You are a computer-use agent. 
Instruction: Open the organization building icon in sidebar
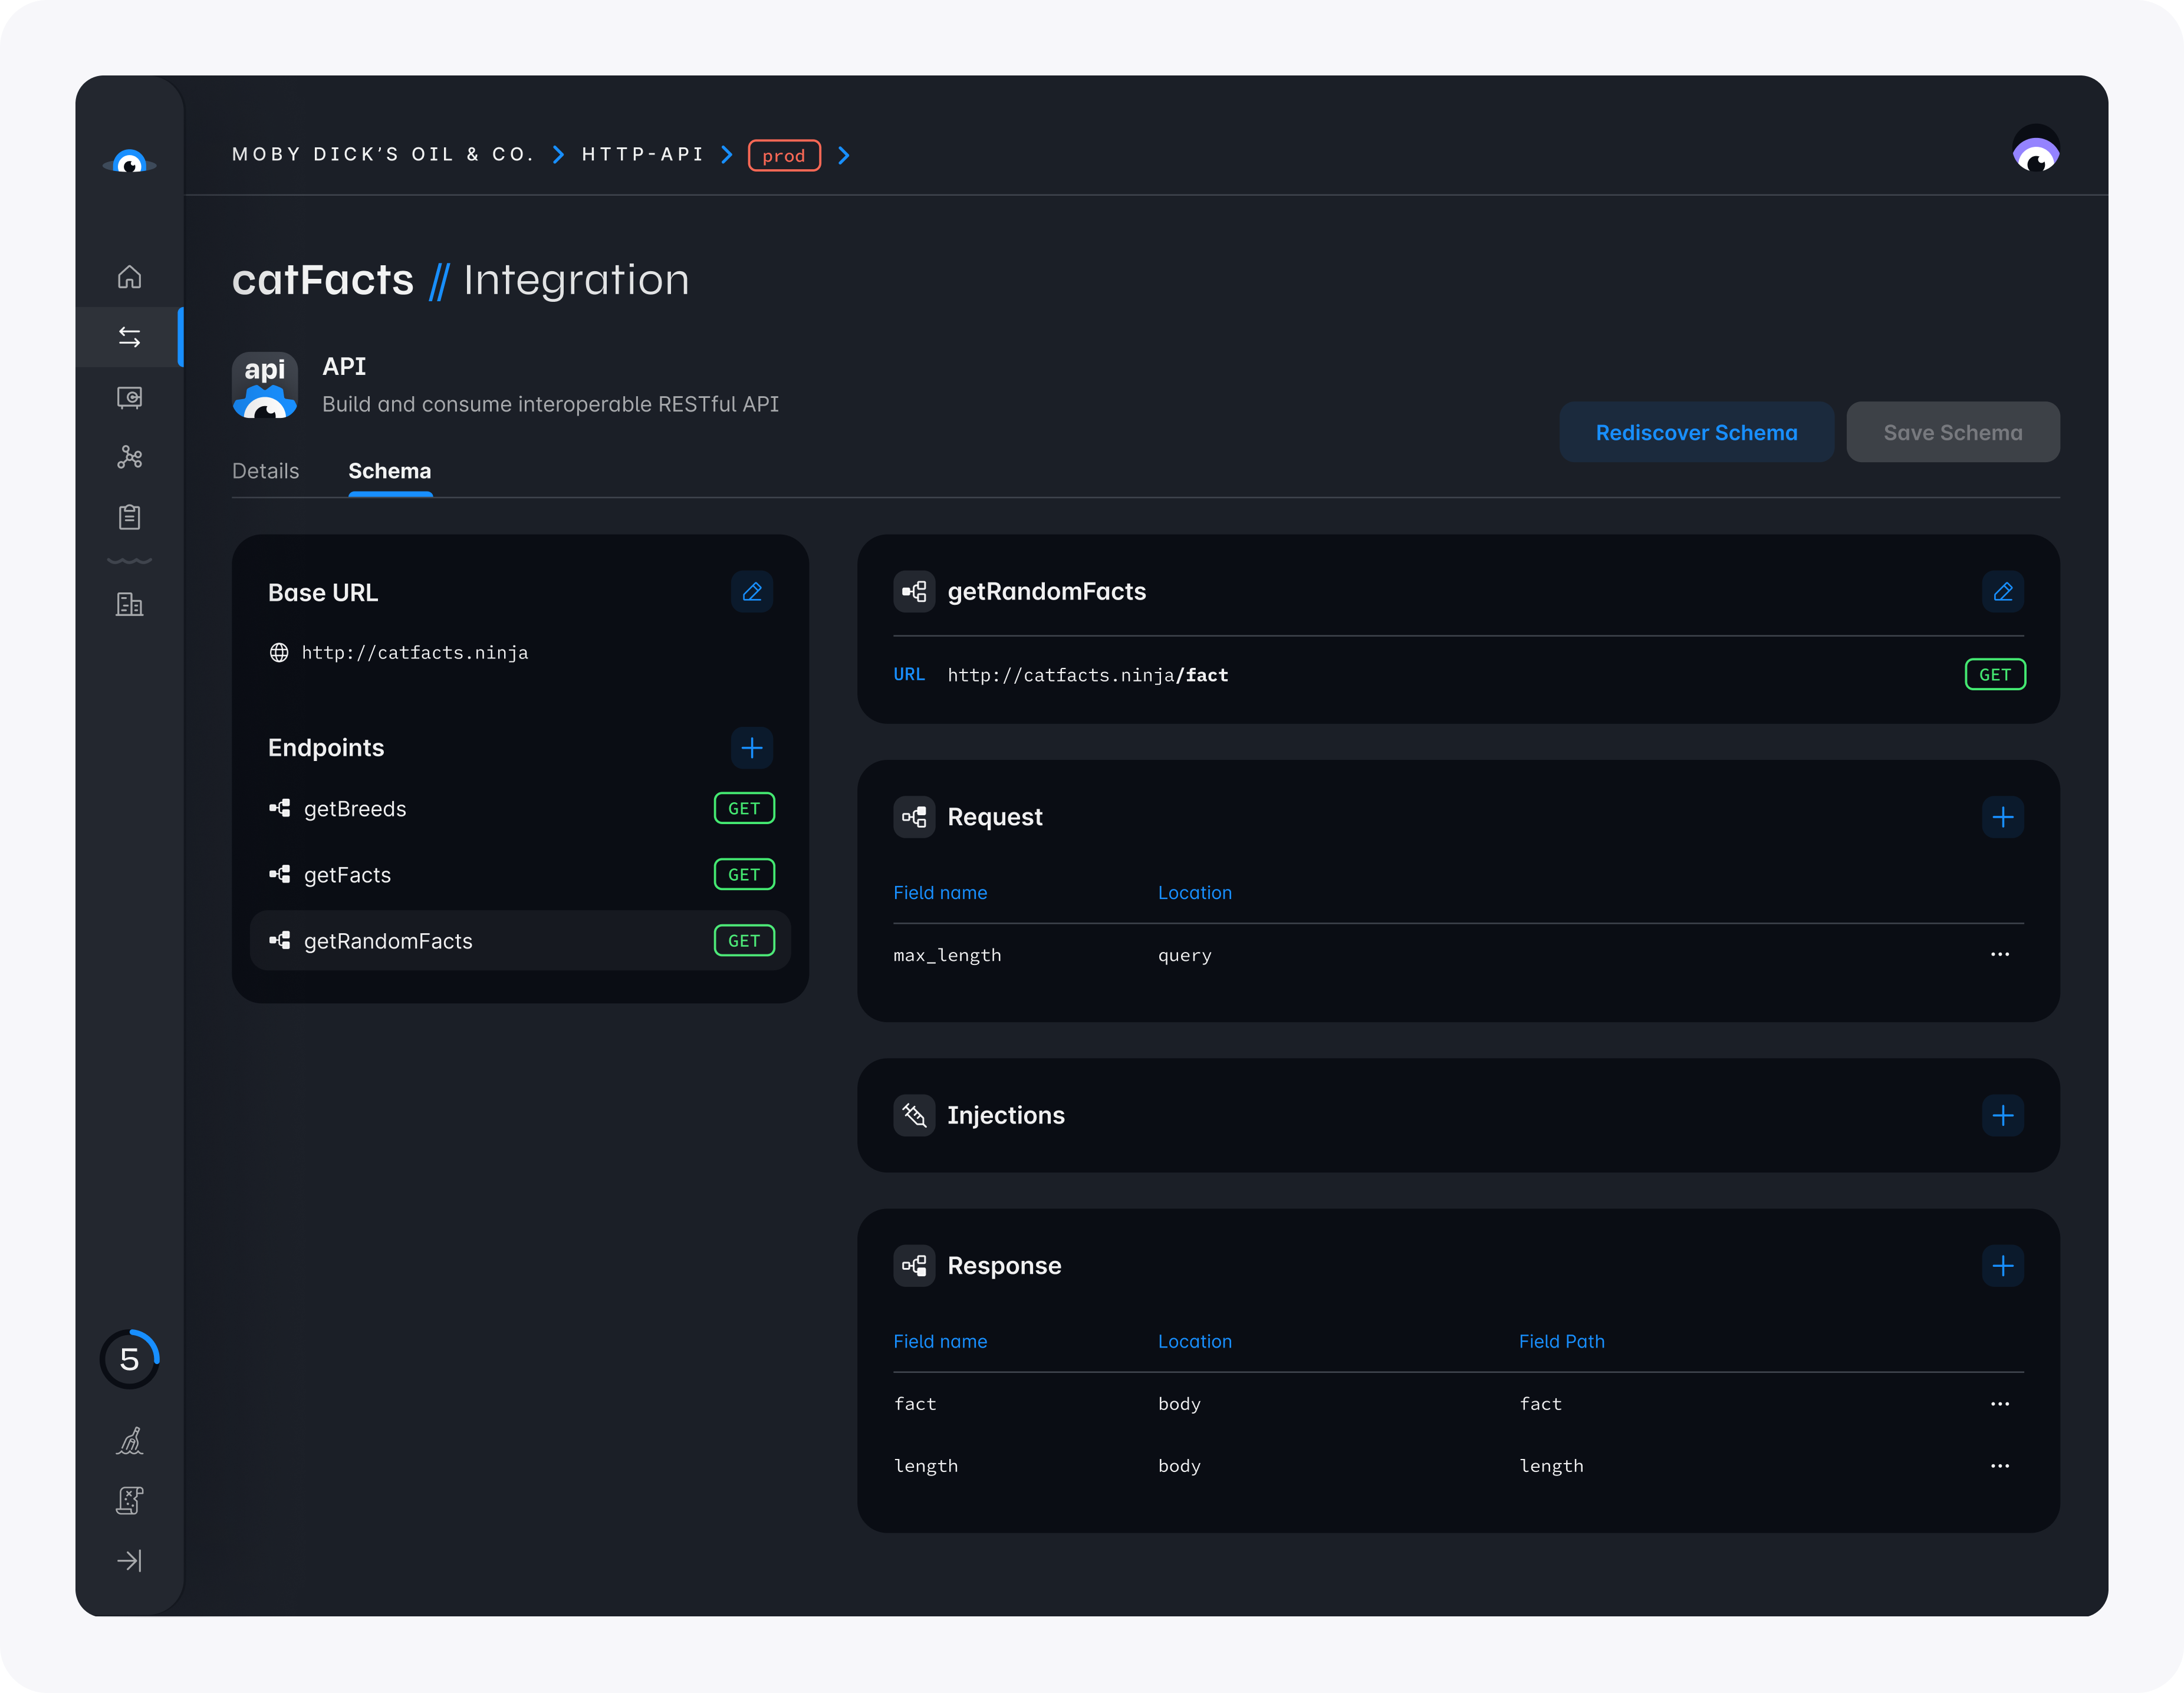tap(129, 604)
